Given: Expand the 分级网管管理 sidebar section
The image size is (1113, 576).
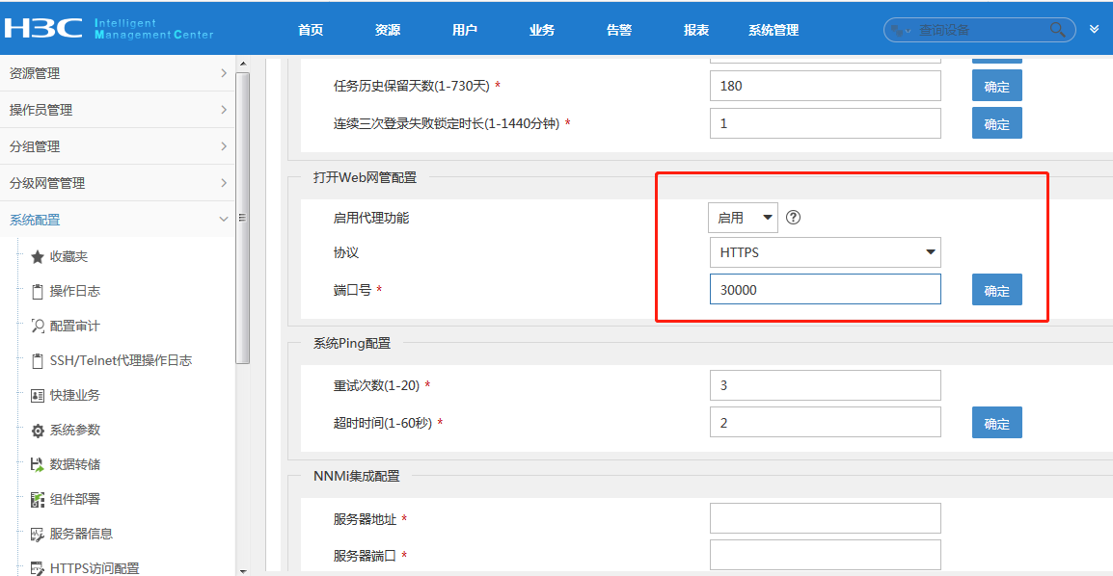Looking at the screenshot, I should coord(117,183).
